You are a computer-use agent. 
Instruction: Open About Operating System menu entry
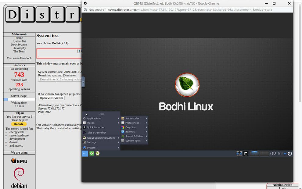(101, 138)
